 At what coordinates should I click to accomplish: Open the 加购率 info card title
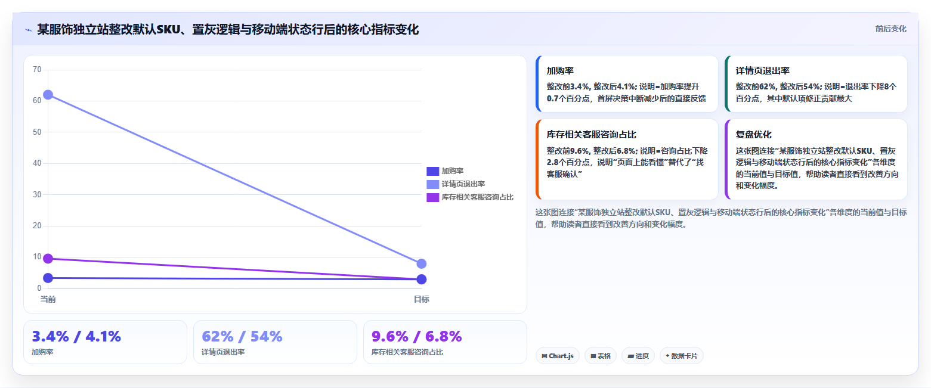[560, 71]
